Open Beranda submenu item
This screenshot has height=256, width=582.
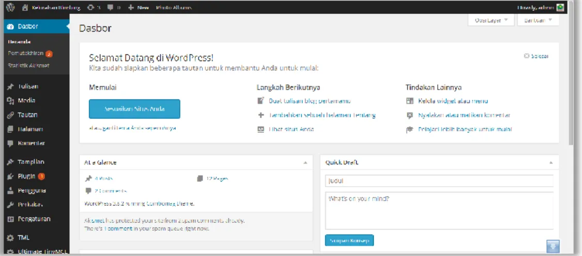point(19,41)
